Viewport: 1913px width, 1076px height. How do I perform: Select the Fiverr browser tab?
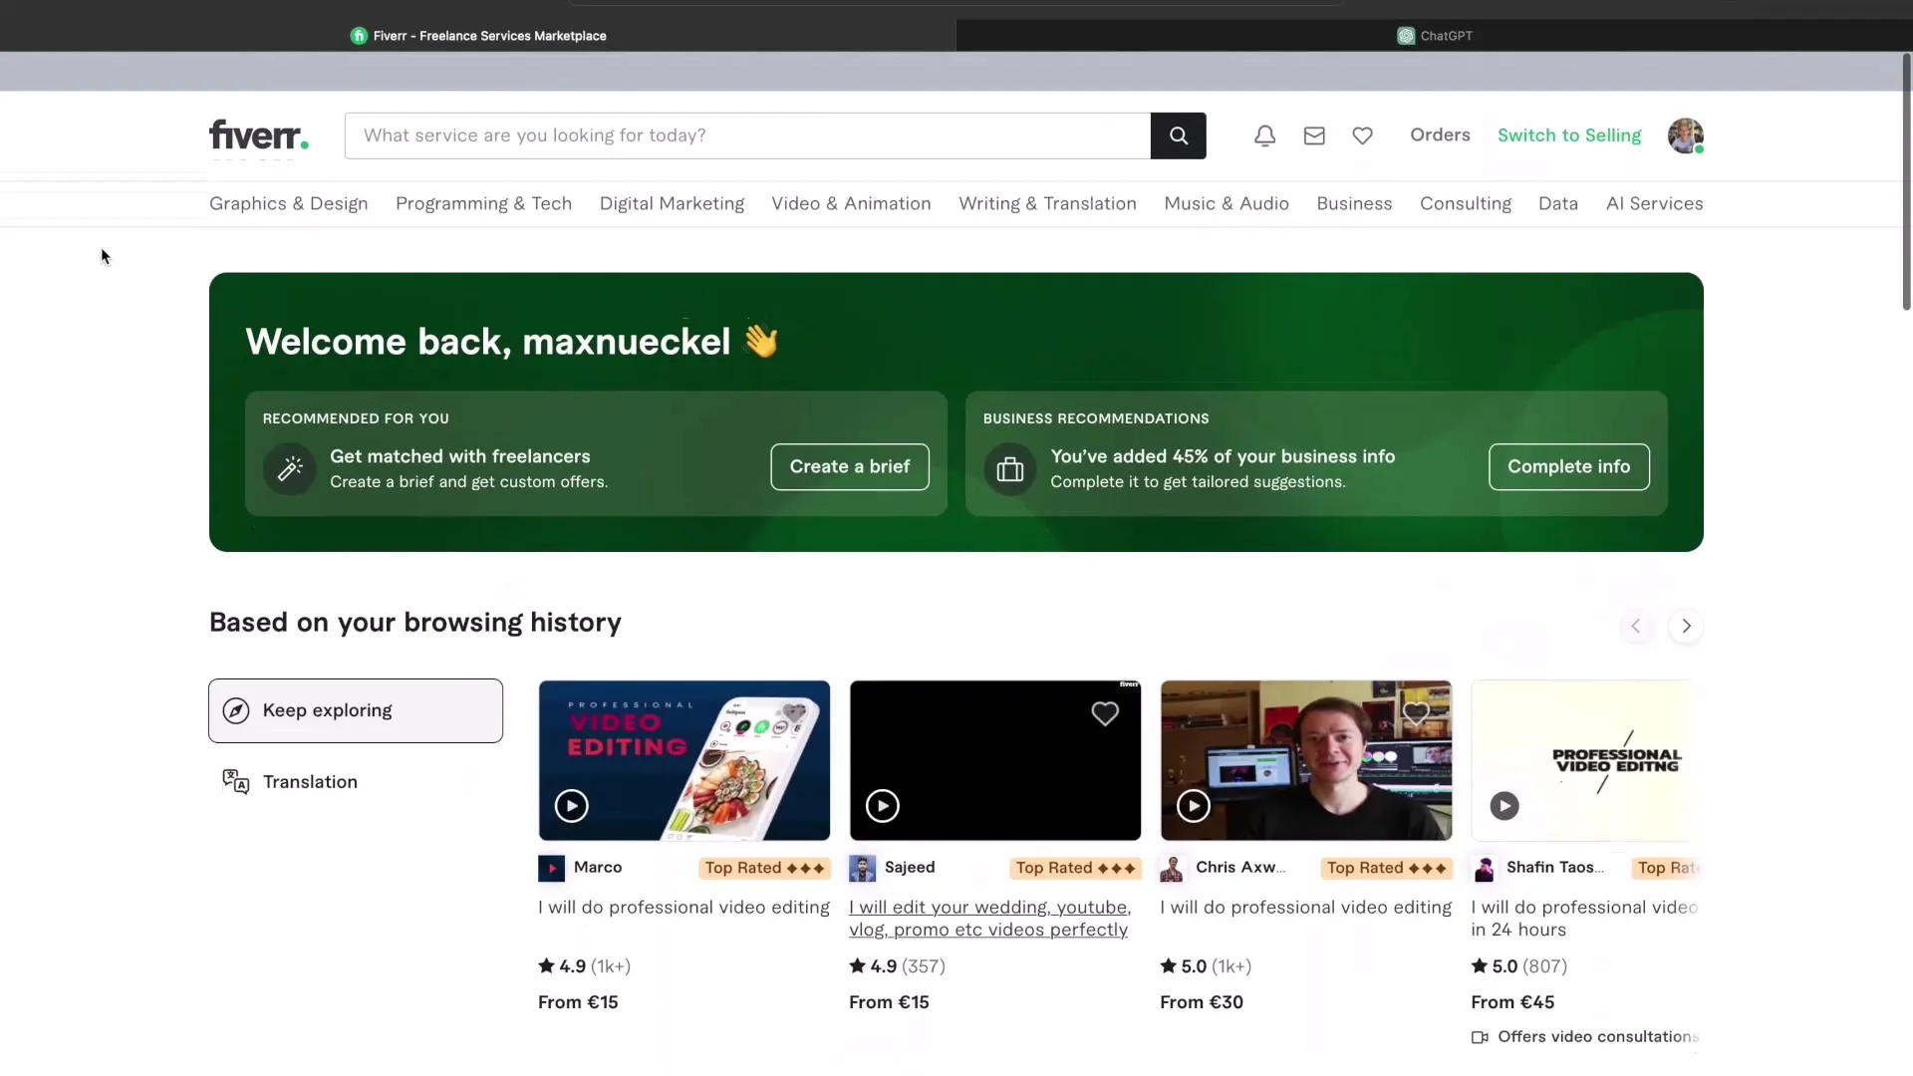pos(478,36)
